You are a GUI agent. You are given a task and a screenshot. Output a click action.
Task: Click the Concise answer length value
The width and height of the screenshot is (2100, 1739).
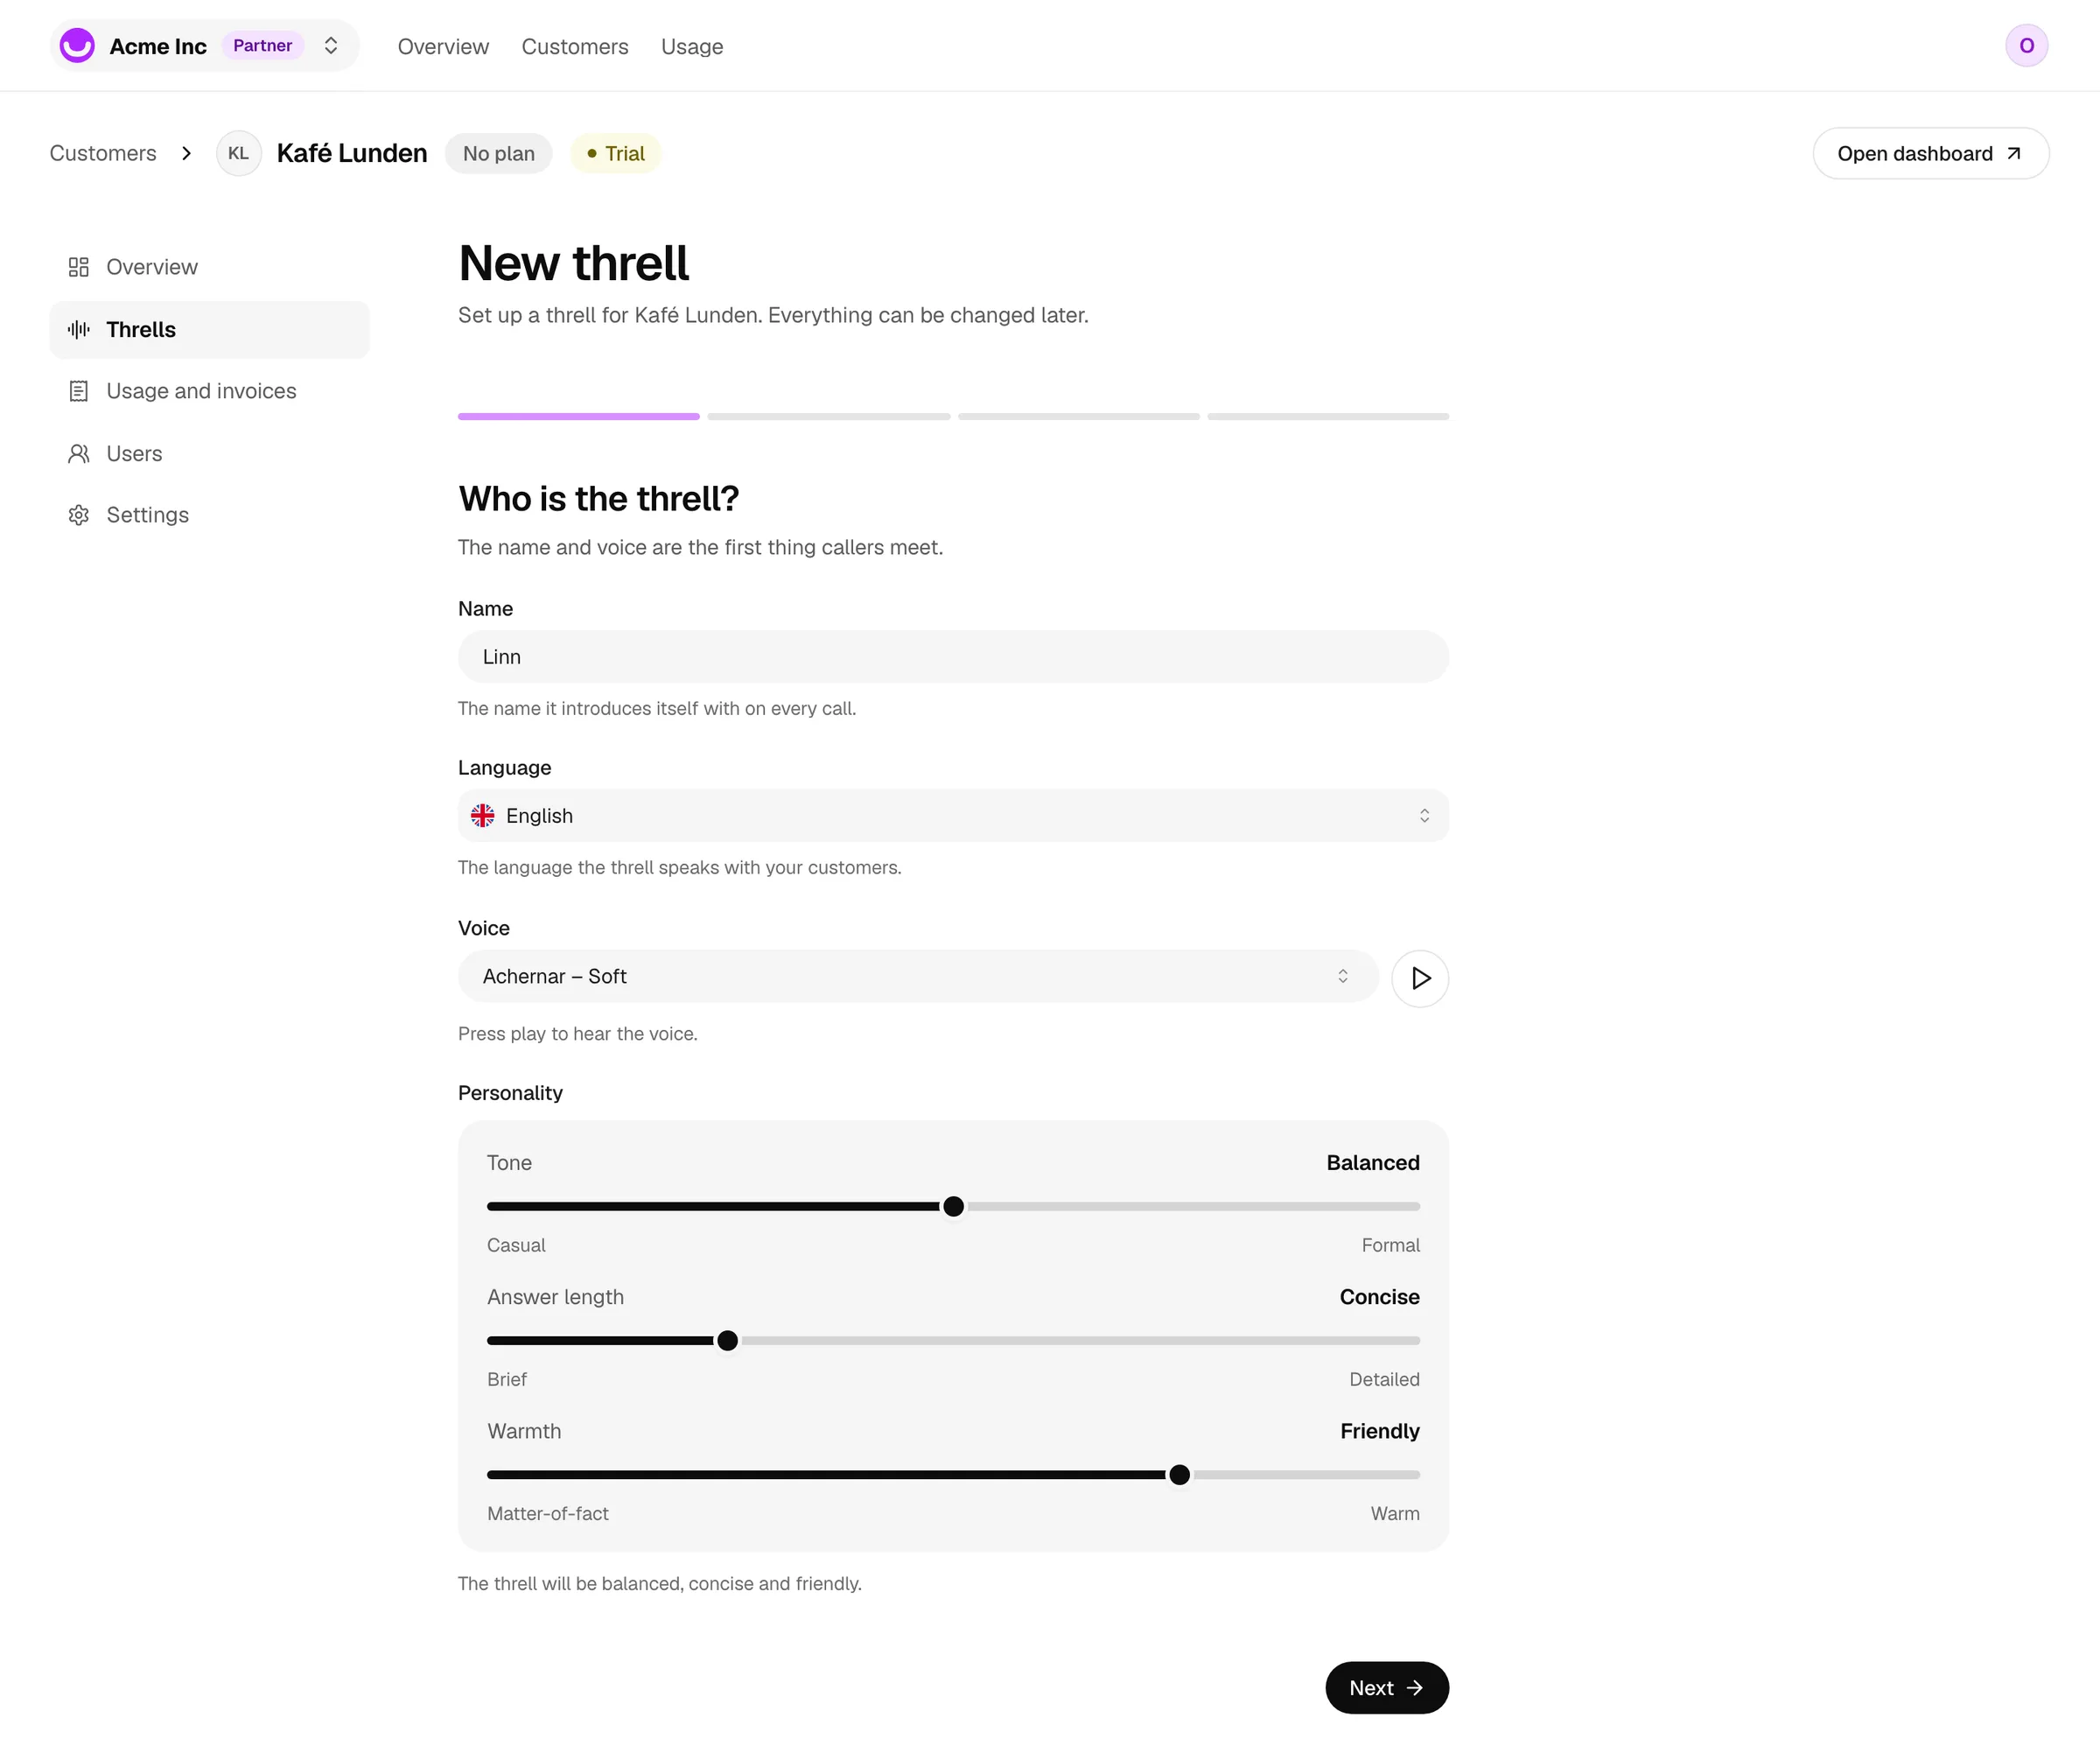tap(1379, 1296)
